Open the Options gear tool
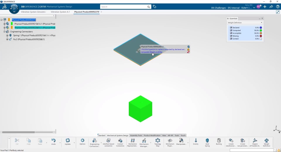281x152 pixels. coord(83,141)
